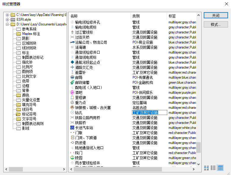Click the POI-商业设施 category cell
231x175 pixels.
143,42
